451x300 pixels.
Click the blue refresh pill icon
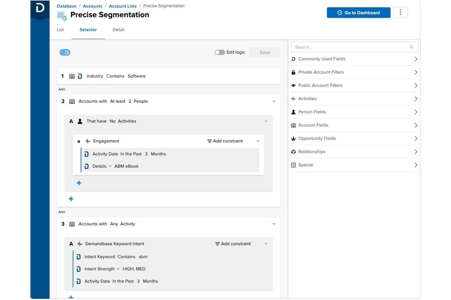coord(65,52)
